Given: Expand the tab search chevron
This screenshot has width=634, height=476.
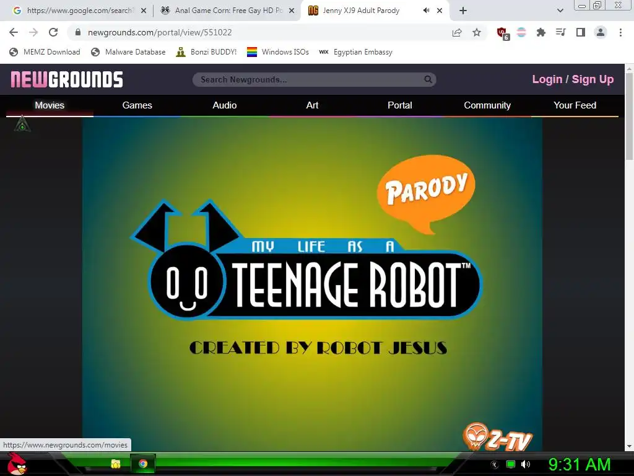Looking at the screenshot, I should 560,11.
